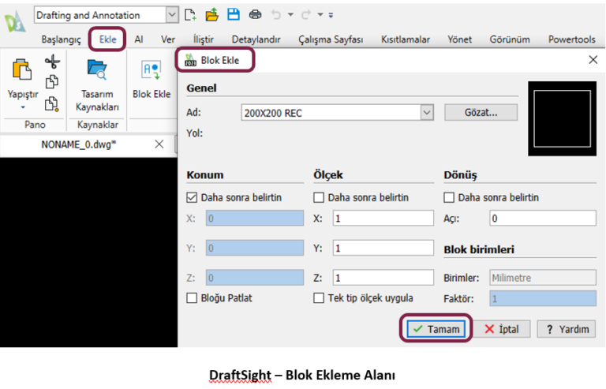This screenshot has width=606, height=389.
Task: Click the New document icon
Action: pos(190,14)
